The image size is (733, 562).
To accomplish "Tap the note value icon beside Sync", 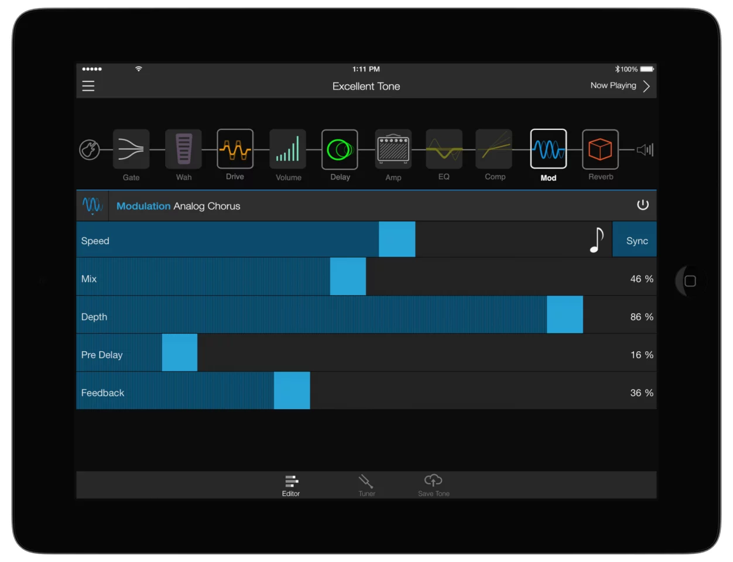I will (597, 239).
